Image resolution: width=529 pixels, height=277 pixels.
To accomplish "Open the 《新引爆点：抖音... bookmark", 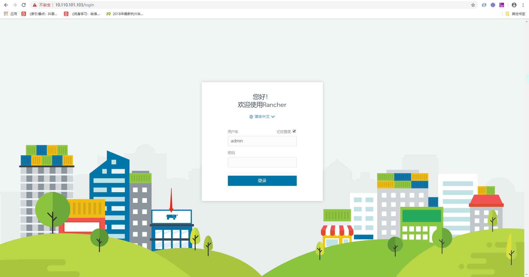I will click(39, 14).
